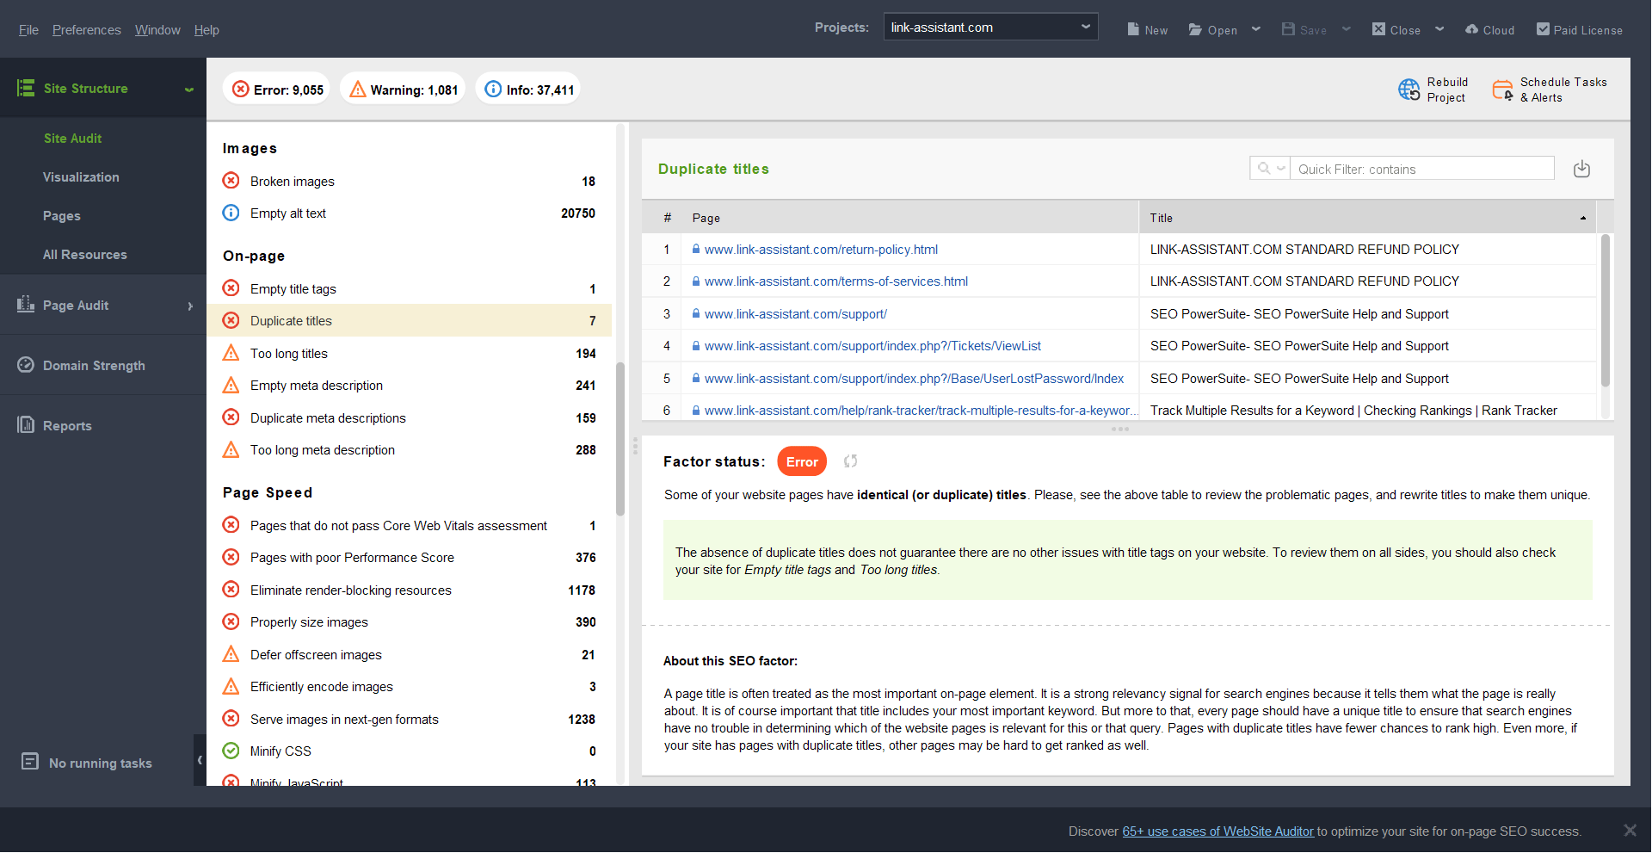
Task: Select the Properly size images factor
Action: coord(410,621)
